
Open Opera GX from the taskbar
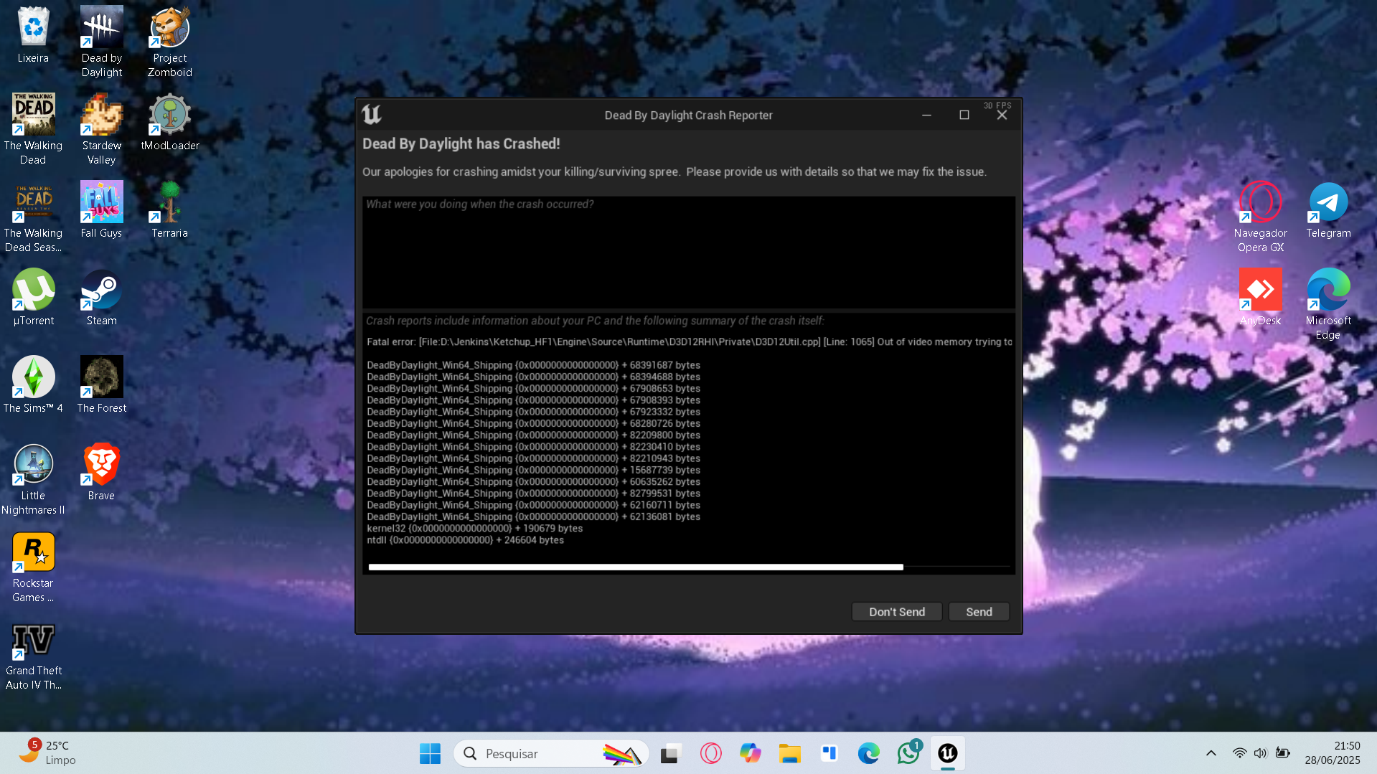click(x=710, y=753)
